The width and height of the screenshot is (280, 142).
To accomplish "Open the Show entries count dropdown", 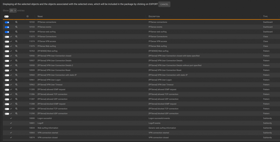I will (13, 10).
